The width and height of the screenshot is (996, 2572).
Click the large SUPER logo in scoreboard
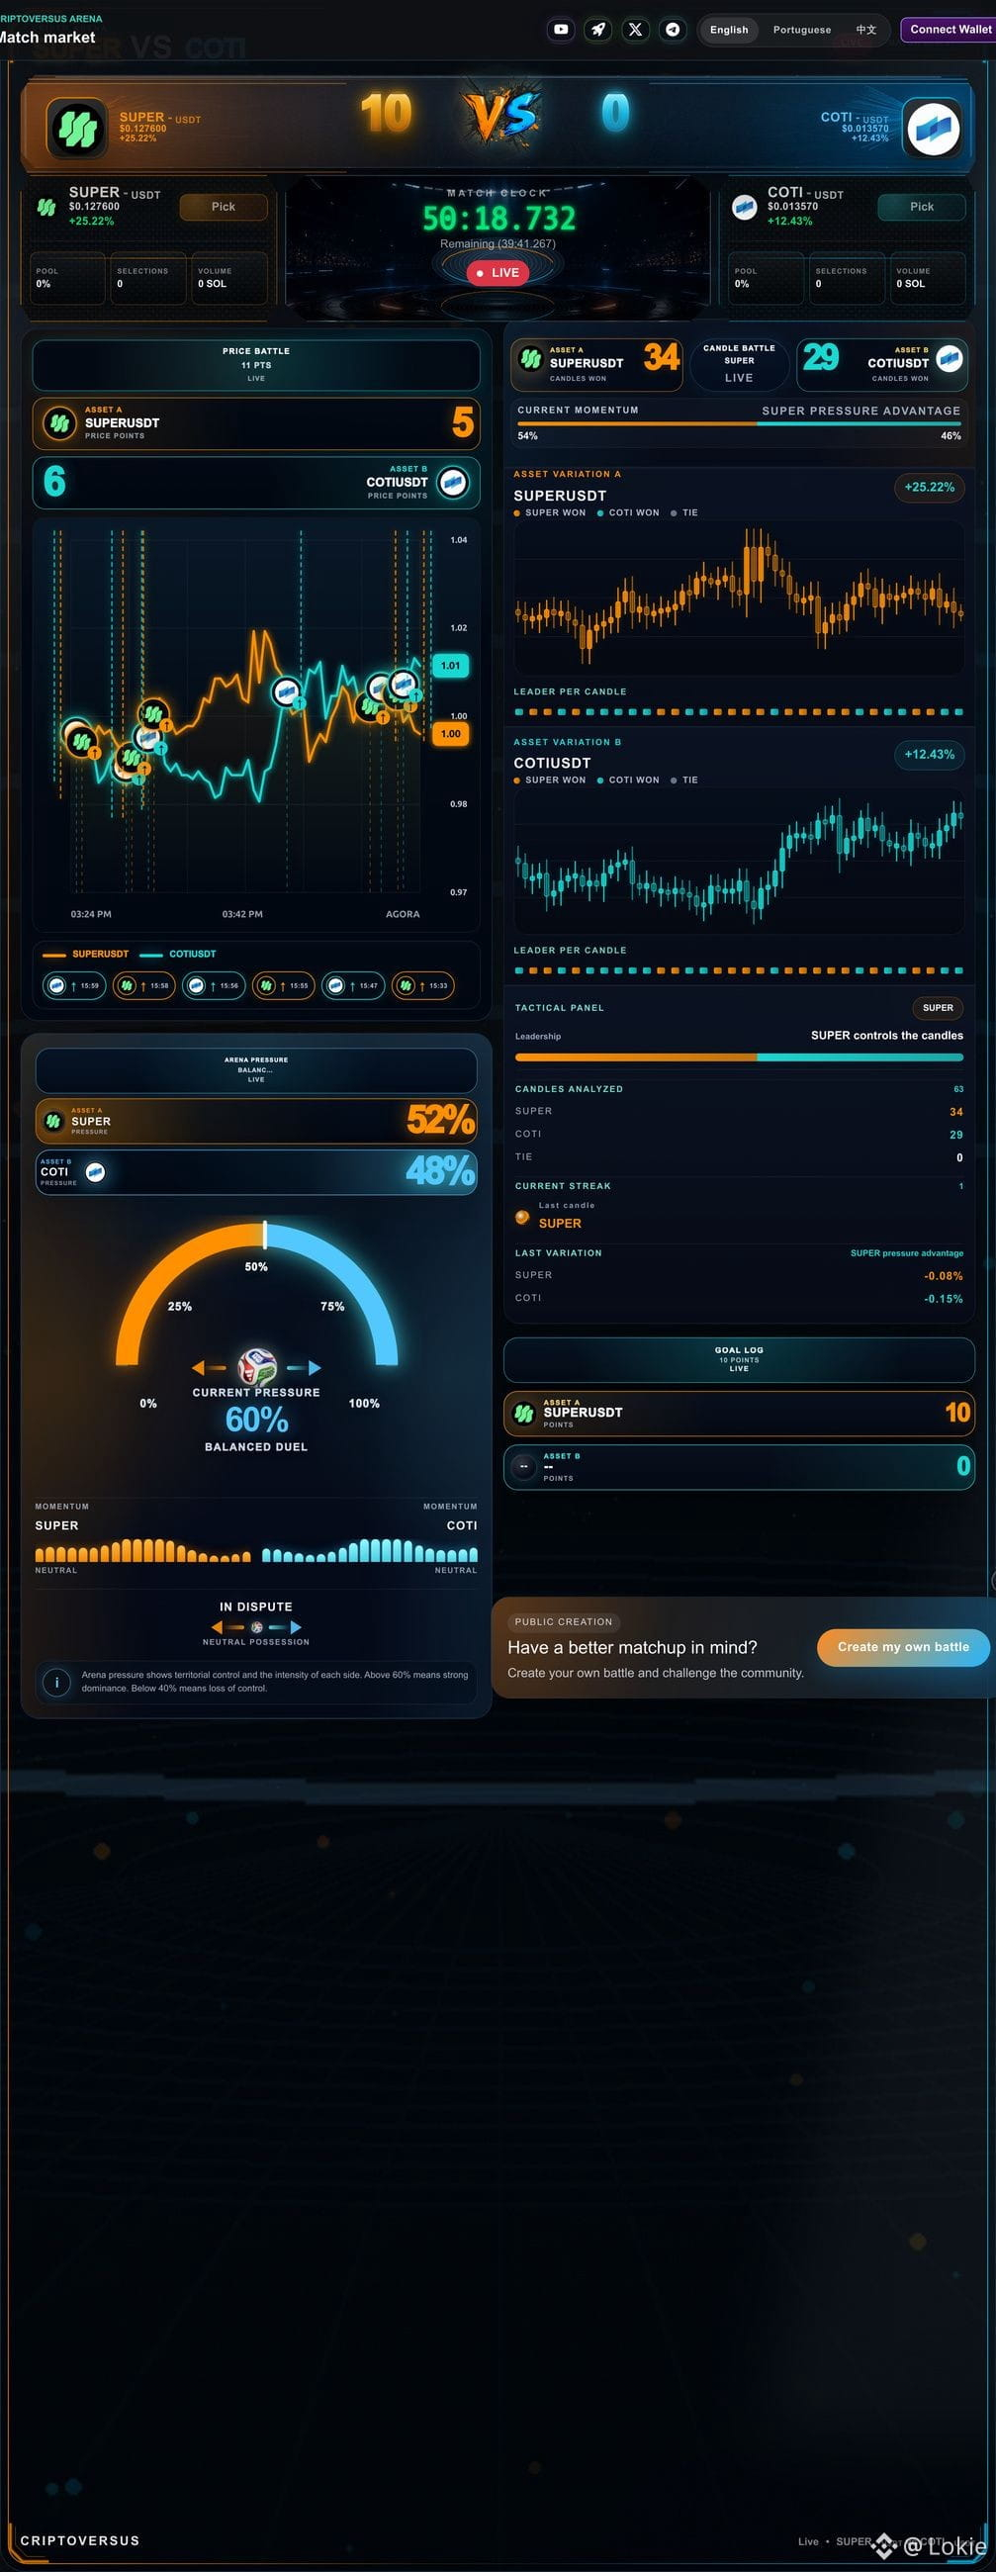coord(77,128)
